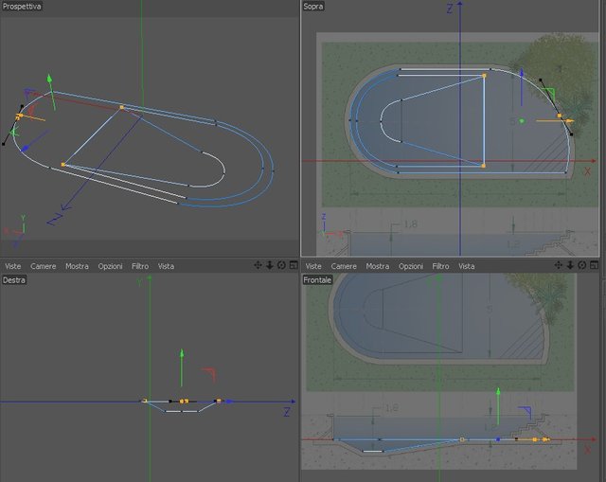The height and width of the screenshot is (482, 606).
Task: Select upper black tangent handle in Sopra view
Action: (541, 80)
